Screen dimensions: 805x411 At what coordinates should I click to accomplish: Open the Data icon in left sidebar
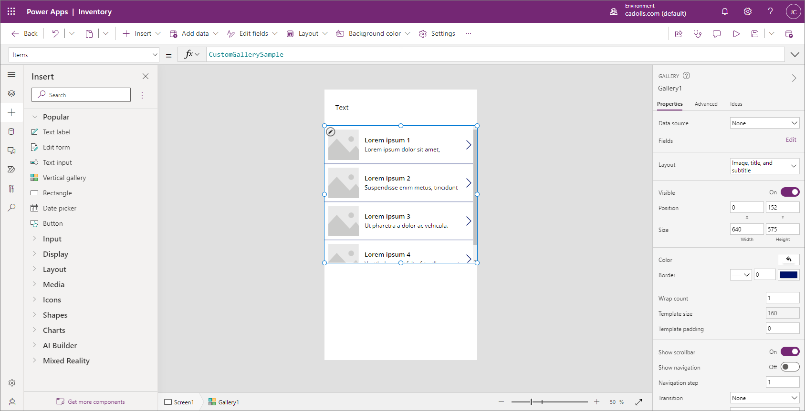coord(12,131)
